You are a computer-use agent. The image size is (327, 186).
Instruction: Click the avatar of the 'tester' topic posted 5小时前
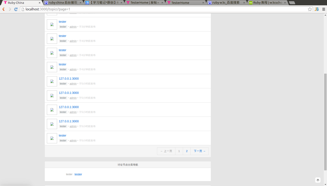pyautogui.click(x=52, y=138)
